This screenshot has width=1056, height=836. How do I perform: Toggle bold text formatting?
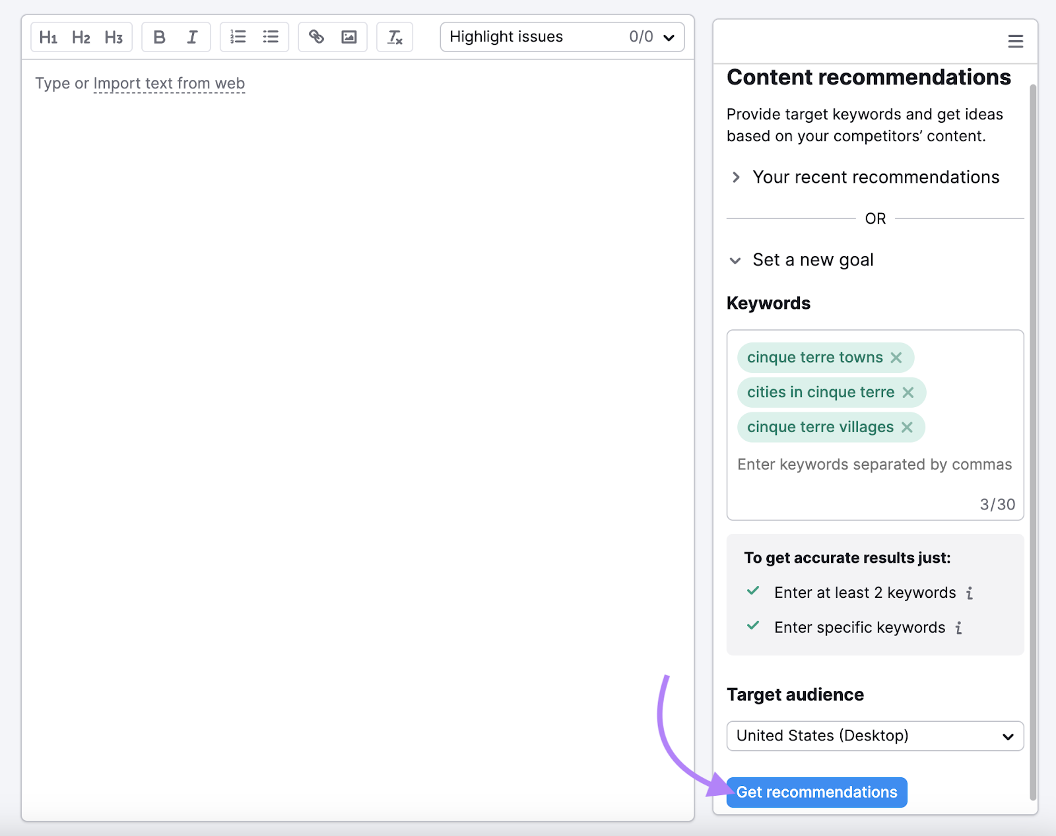pyautogui.click(x=159, y=37)
